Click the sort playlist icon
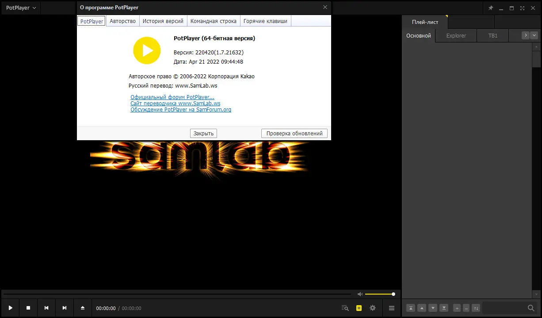 pyautogui.click(x=477, y=308)
